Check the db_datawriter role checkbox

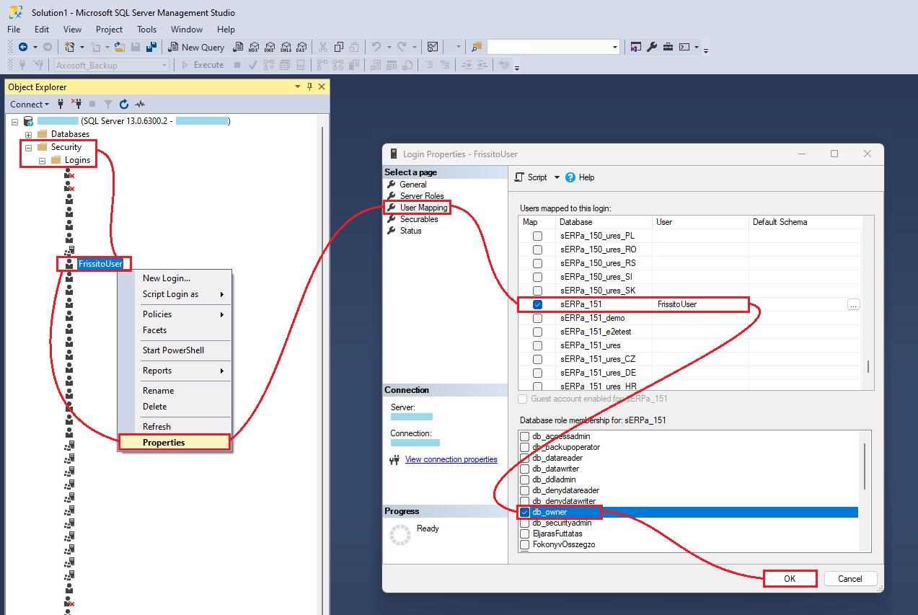[525, 469]
